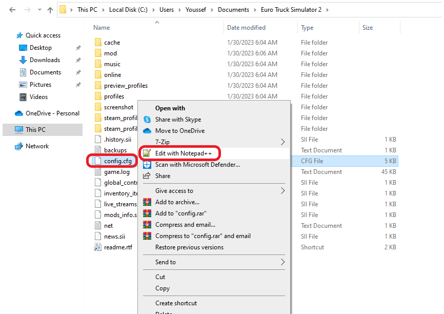Click the Share icon in context menu
444x314 pixels.
pos(147,176)
